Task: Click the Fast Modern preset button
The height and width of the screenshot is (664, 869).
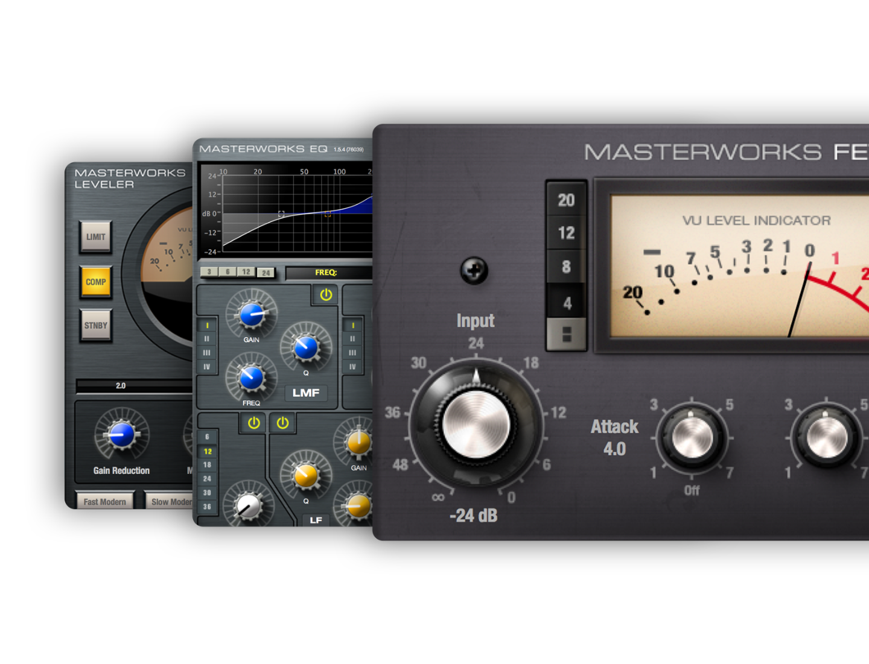Action: (105, 502)
